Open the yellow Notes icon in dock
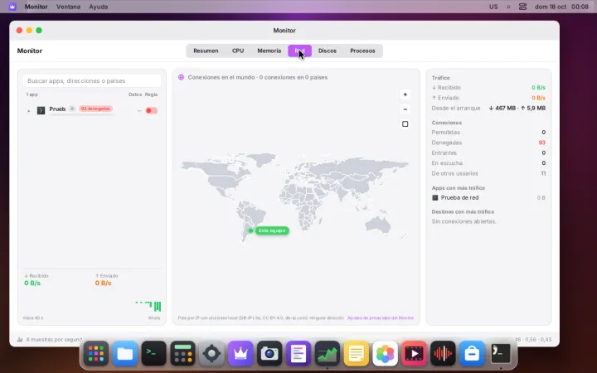 click(x=357, y=354)
